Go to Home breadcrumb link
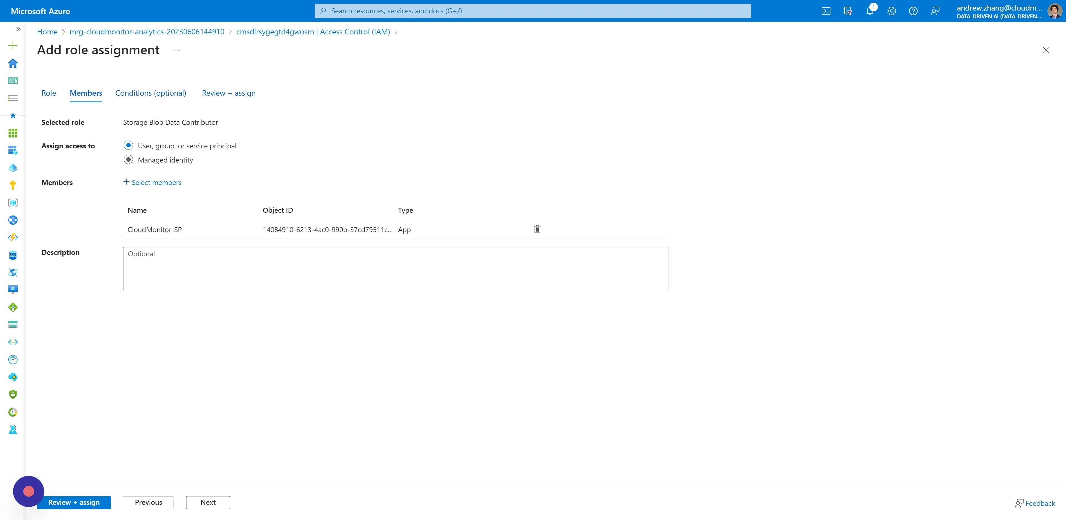1066x520 pixels. (47, 32)
